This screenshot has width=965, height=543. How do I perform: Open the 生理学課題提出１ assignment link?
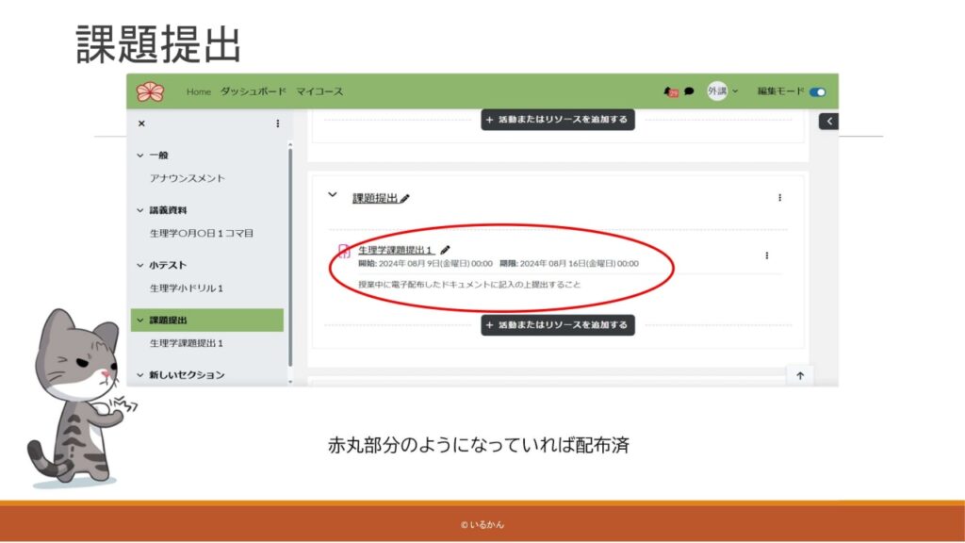click(396, 250)
